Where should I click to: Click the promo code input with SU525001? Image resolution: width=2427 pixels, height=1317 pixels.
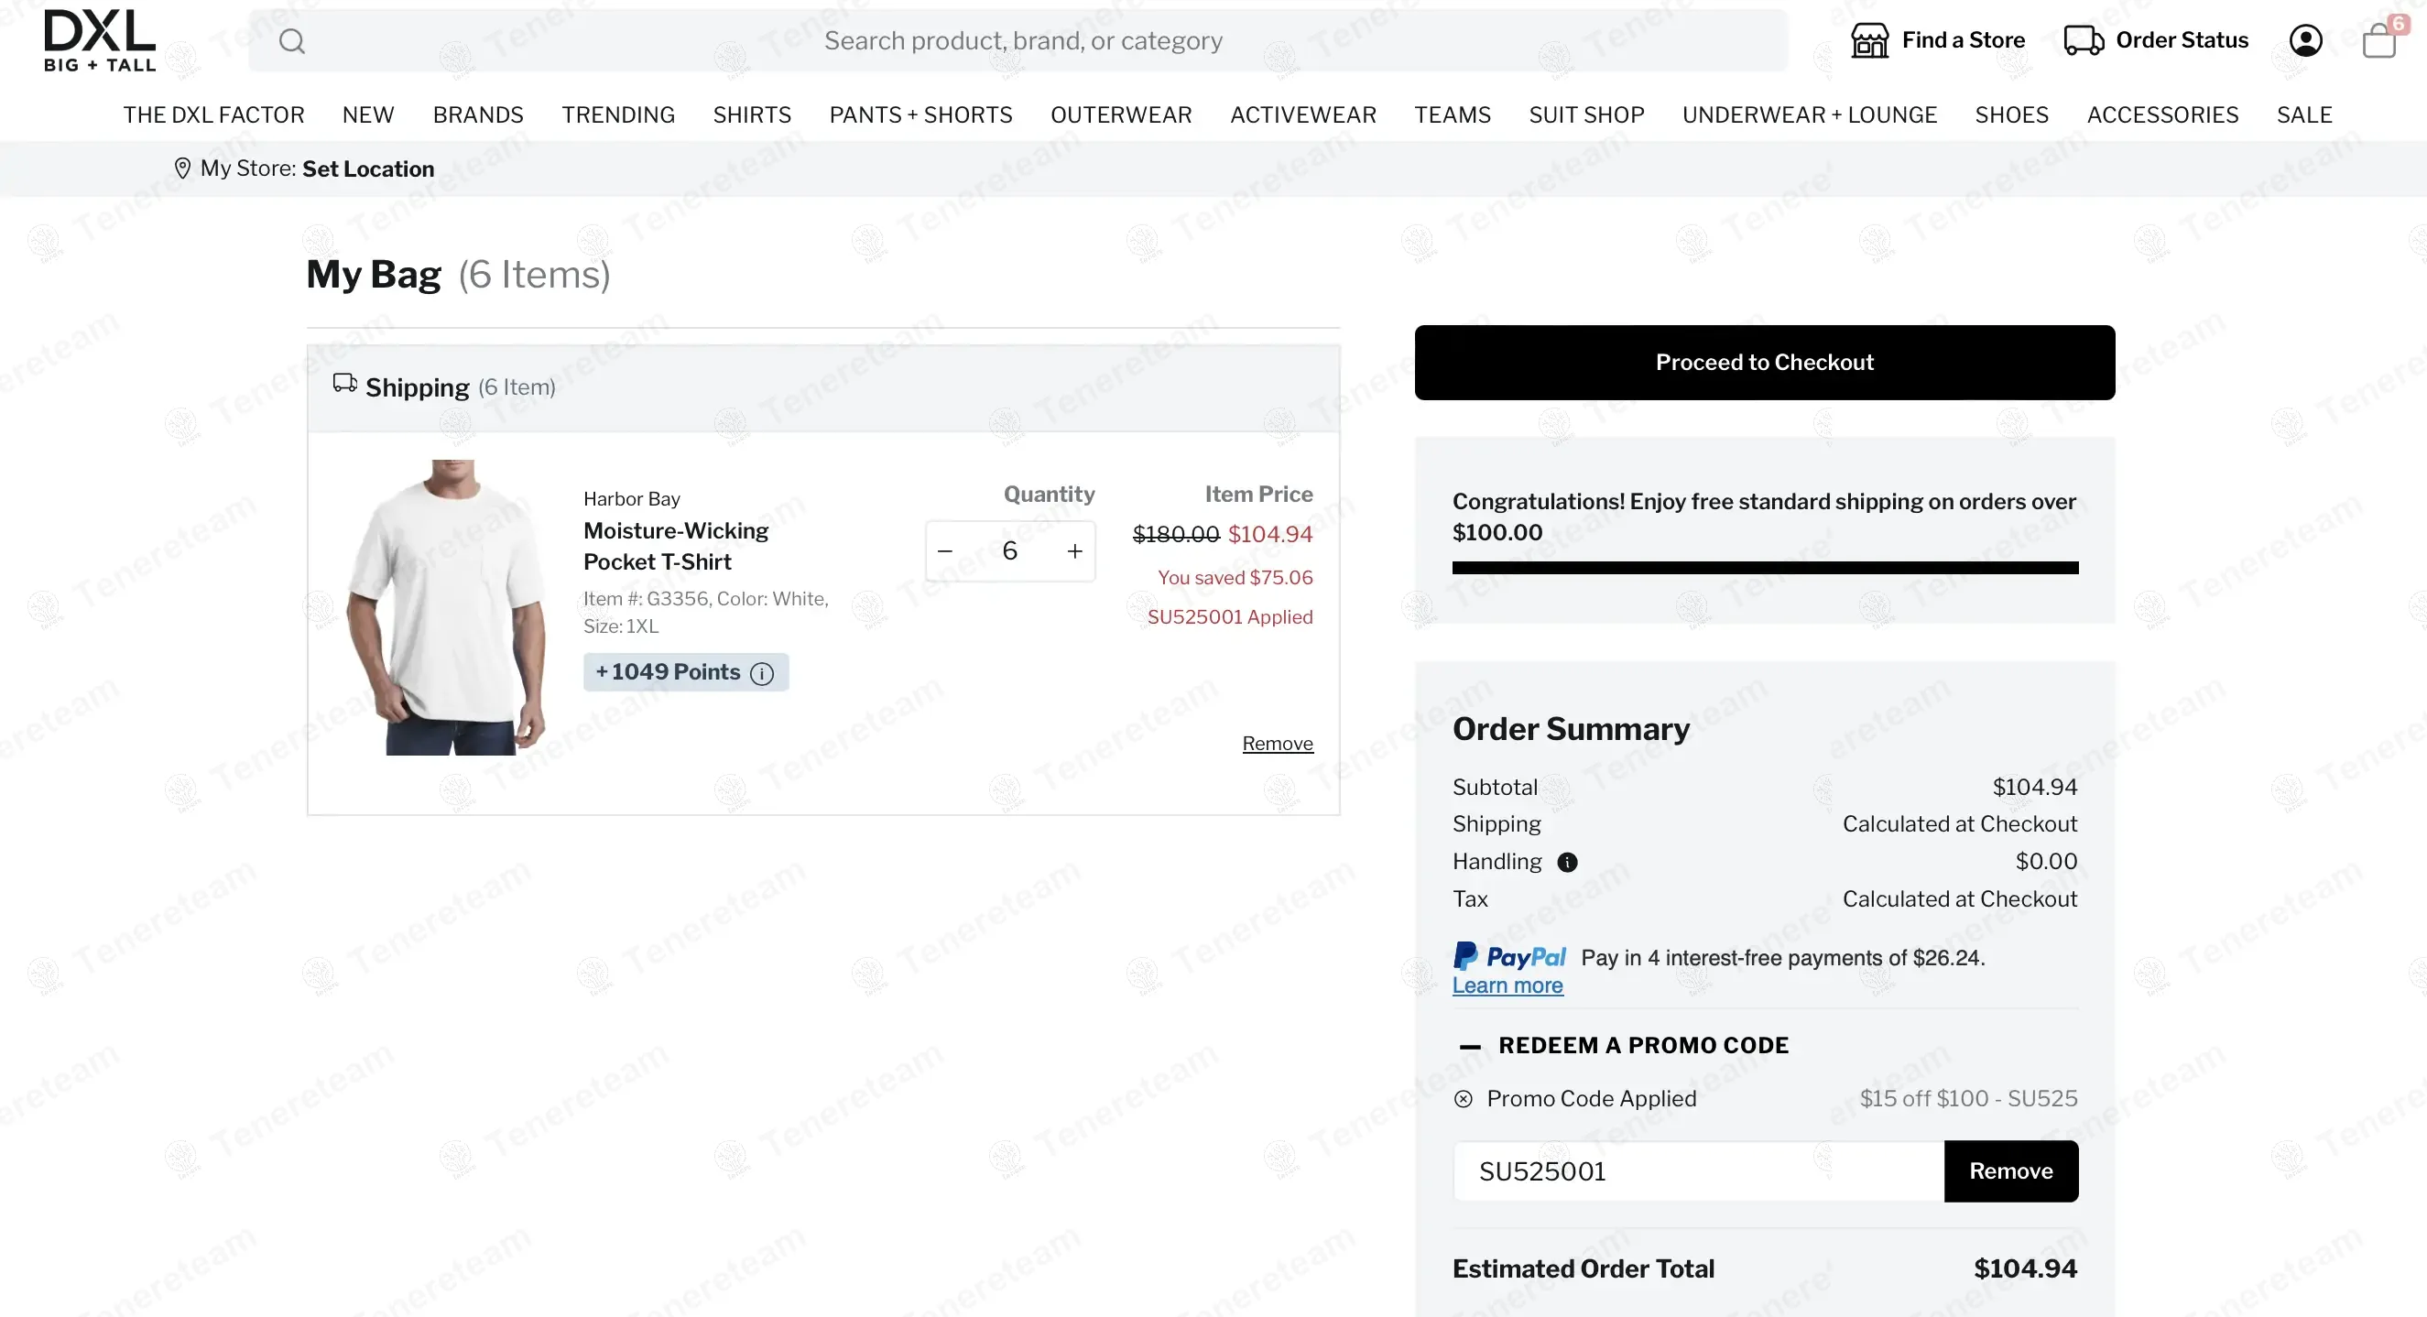pyautogui.click(x=1699, y=1171)
